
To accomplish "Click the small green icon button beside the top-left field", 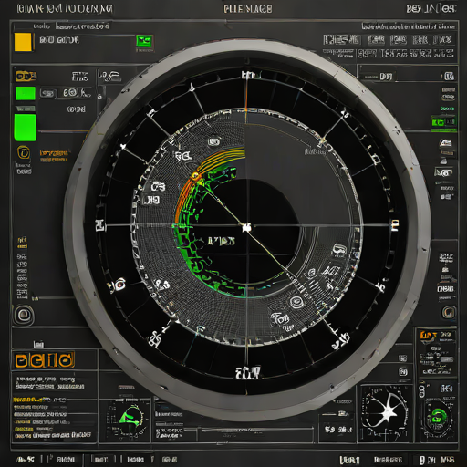I will [145, 41].
